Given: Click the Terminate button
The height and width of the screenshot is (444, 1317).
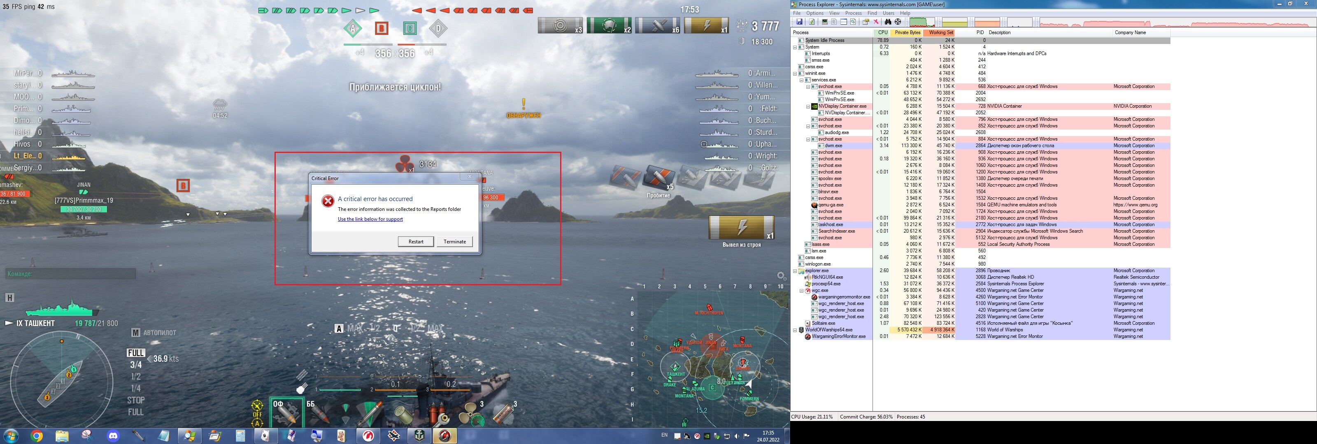Looking at the screenshot, I should [454, 242].
